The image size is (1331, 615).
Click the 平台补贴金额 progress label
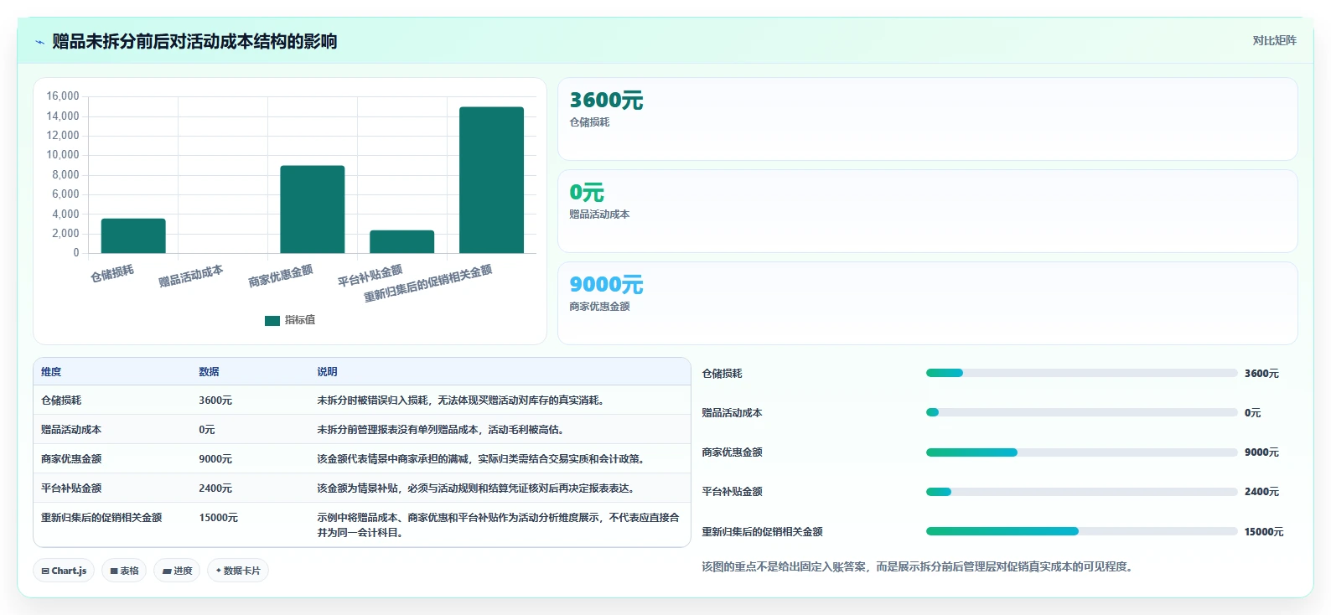point(732,492)
